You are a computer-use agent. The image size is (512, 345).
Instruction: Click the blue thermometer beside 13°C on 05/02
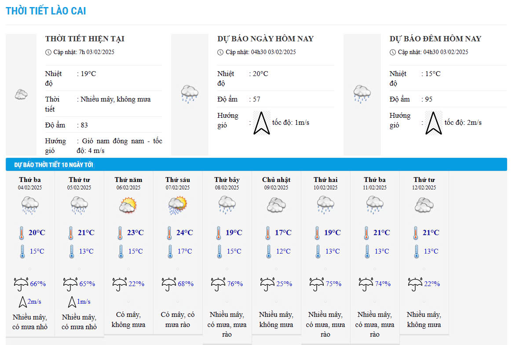point(72,252)
